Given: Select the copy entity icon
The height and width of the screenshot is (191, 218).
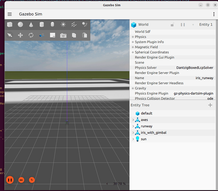Looking at the screenshot, I should pos(74,35).
